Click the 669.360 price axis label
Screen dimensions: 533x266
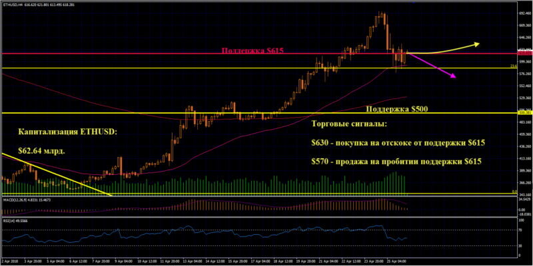[524, 25]
